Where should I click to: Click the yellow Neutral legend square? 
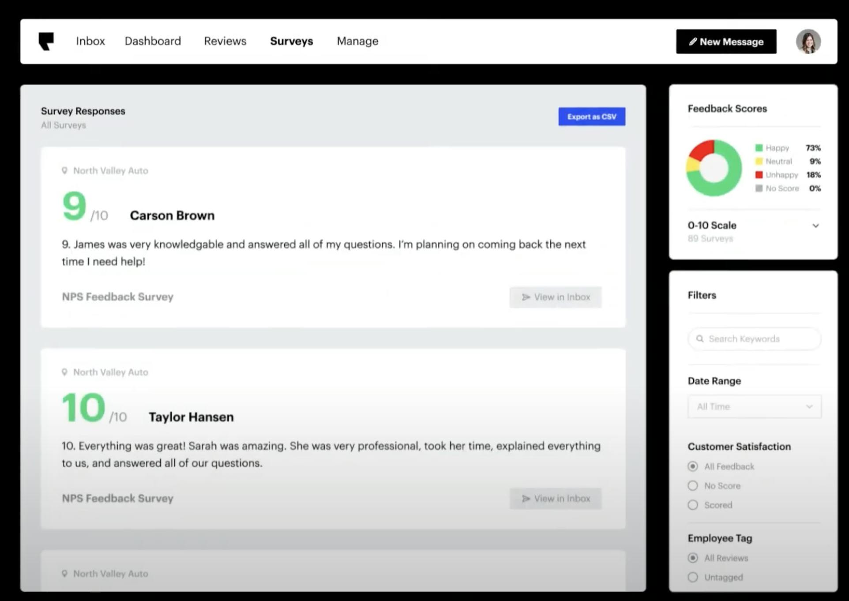click(759, 162)
